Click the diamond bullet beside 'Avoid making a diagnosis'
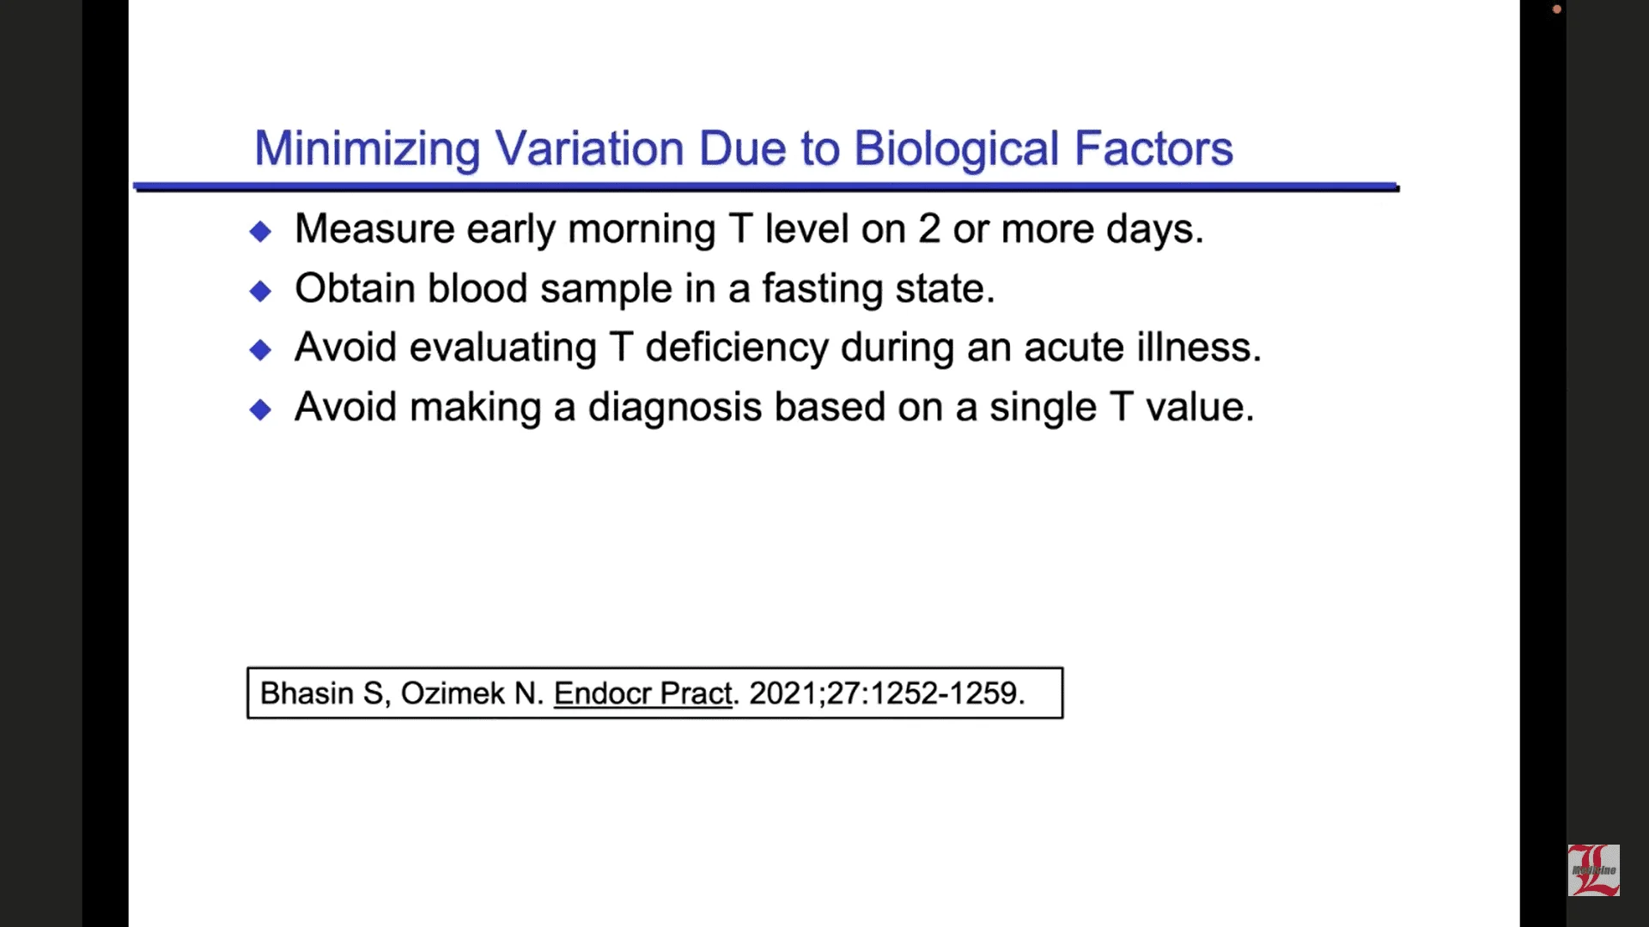 tap(260, 409)
